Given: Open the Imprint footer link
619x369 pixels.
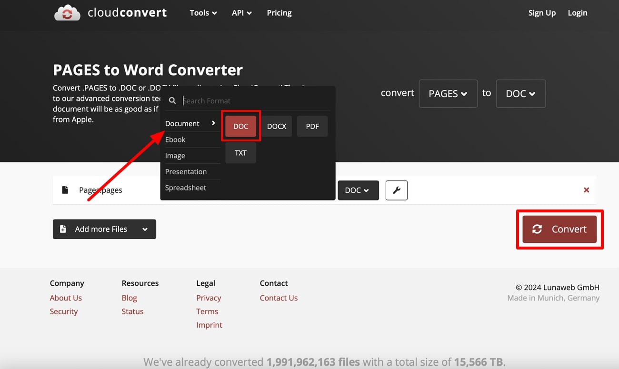Looking at the screenshot, I should [209, 325].
